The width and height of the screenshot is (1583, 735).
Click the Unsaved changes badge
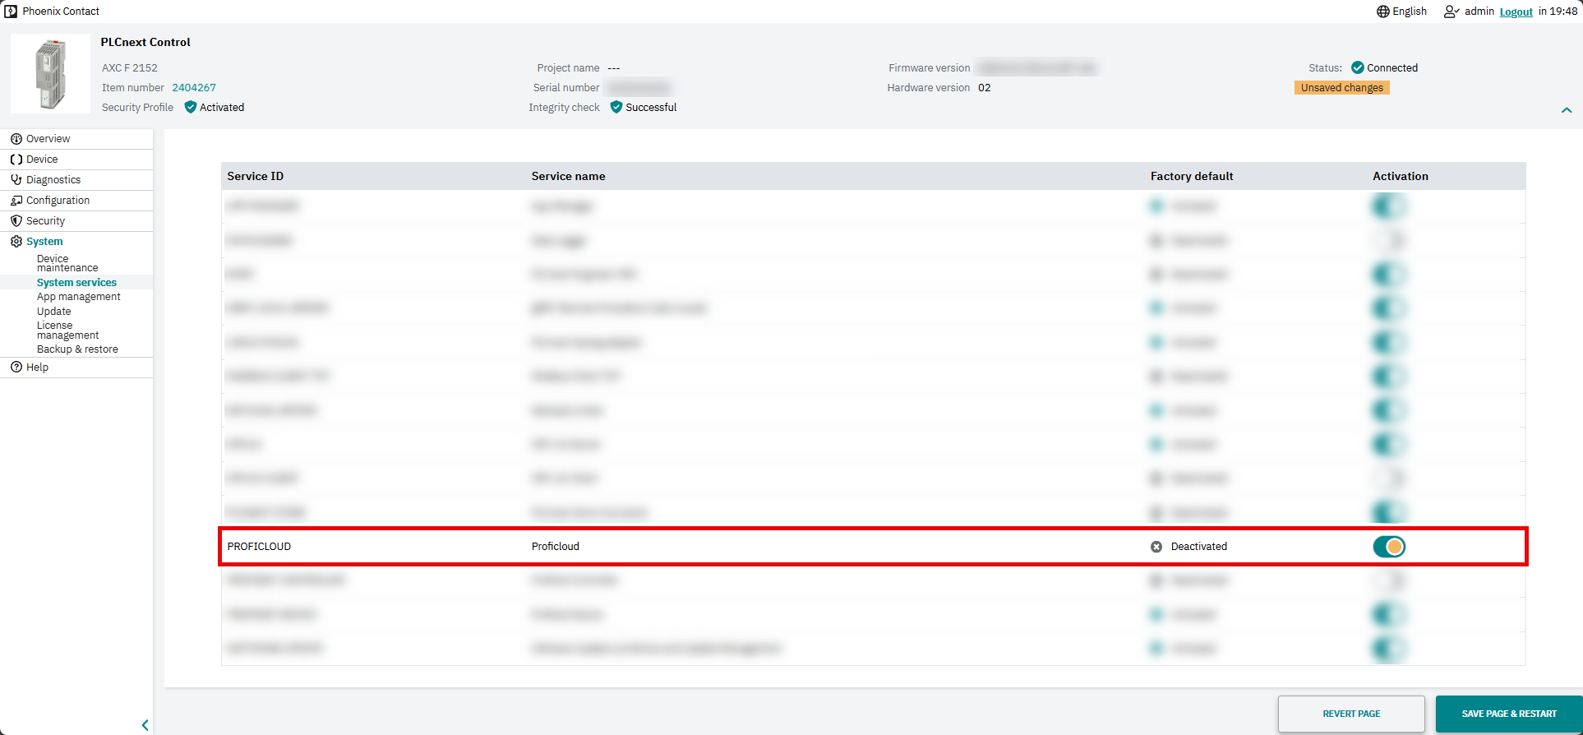point(1342,88)
